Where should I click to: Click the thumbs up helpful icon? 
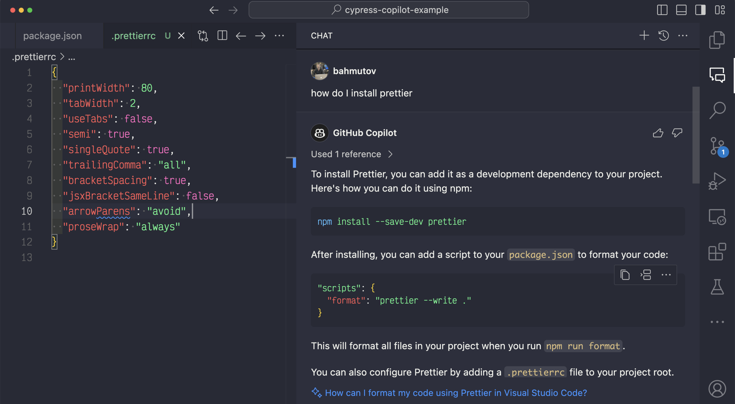[658, 133]
